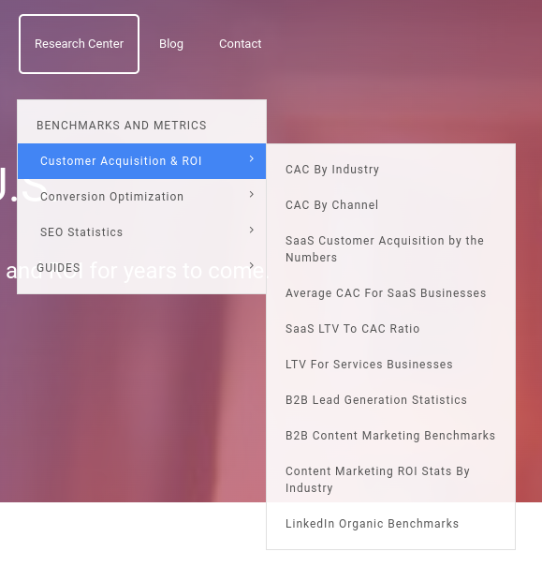Expand Customer Acquisition & ROI chevron arrow
Screen dimensions: 542x567
click(252, 158)
